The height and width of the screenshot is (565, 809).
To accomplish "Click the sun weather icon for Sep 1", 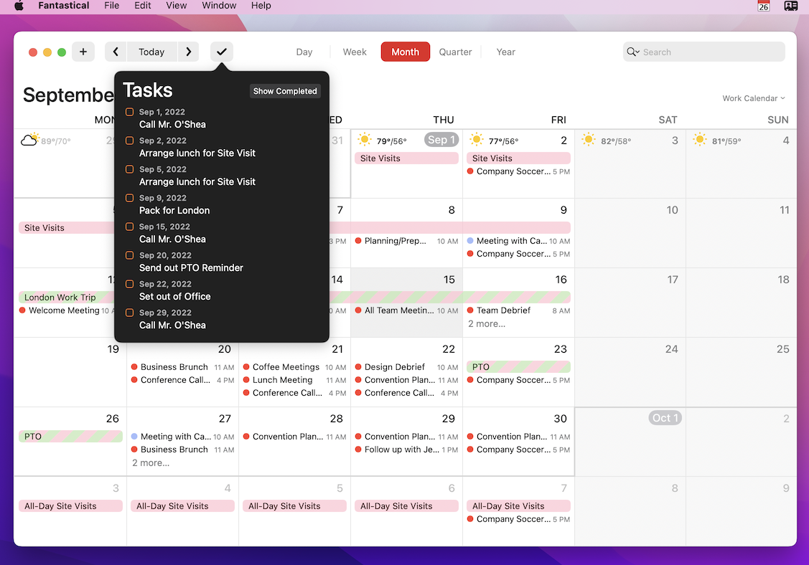I will pyautogui.click(x=364, y=140).
